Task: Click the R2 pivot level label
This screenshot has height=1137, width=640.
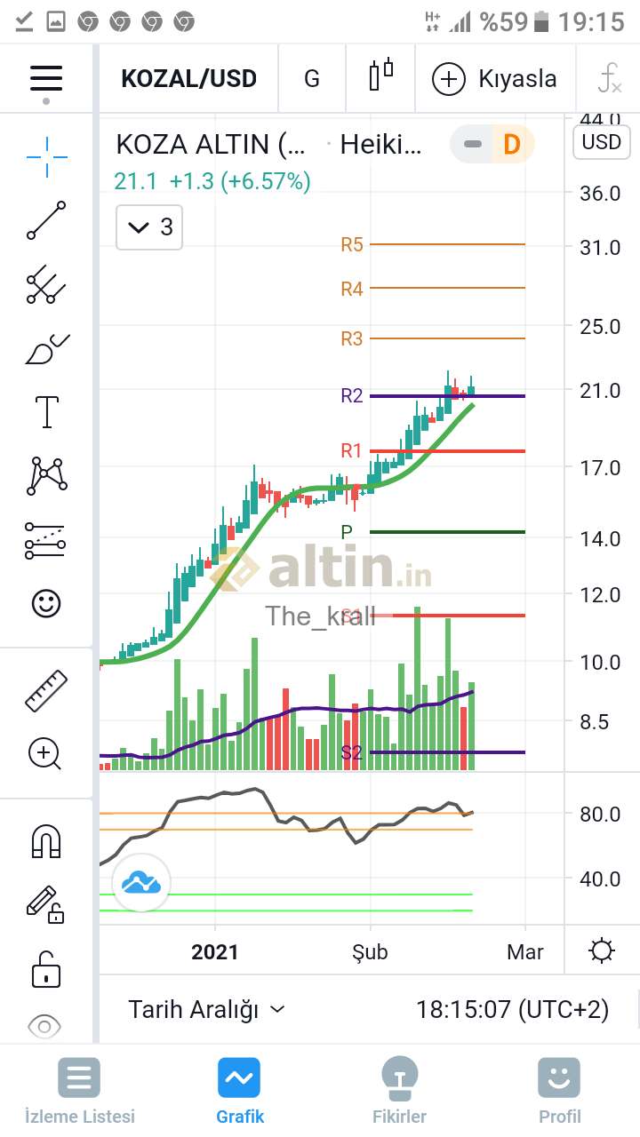Action: (352, 395)
